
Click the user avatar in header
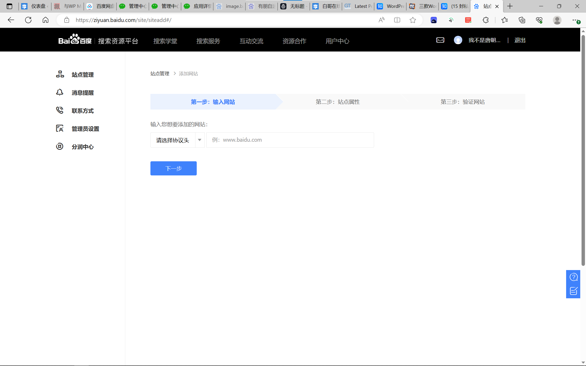pos(458,40)
